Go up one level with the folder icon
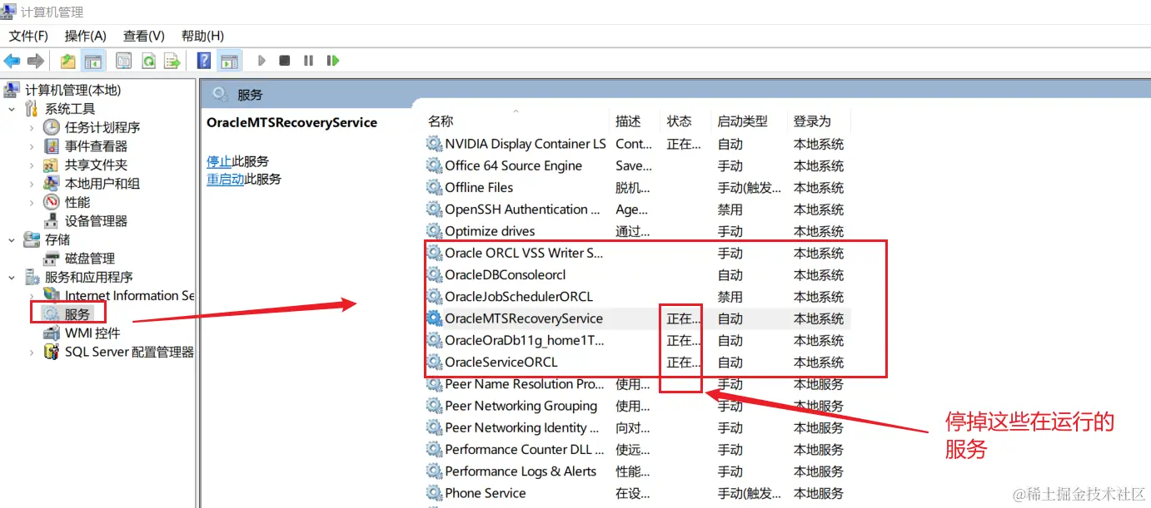Image resolution: width=1151 pixels, height=508 pixels. coord(68,61)
